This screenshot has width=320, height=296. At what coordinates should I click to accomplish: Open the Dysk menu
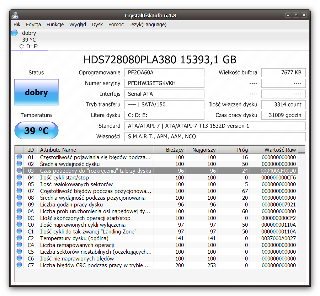point(97,25)
